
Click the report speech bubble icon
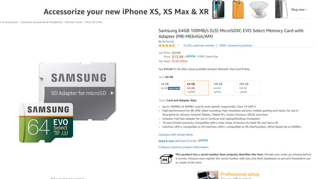point(160,147)
